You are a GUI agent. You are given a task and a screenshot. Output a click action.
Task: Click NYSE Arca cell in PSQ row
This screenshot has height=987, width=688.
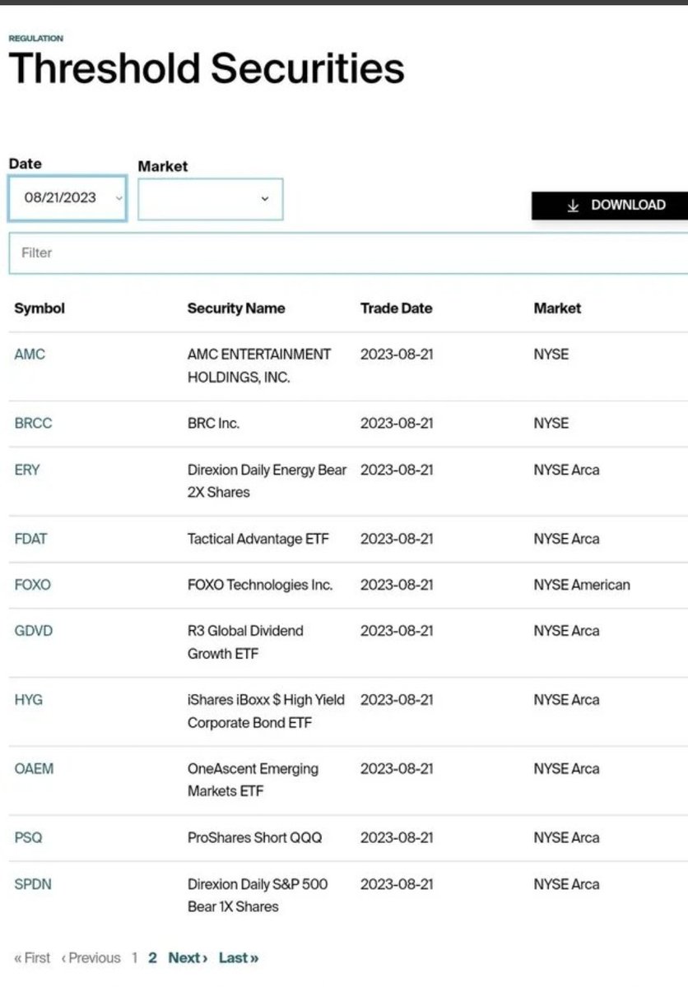566,838
